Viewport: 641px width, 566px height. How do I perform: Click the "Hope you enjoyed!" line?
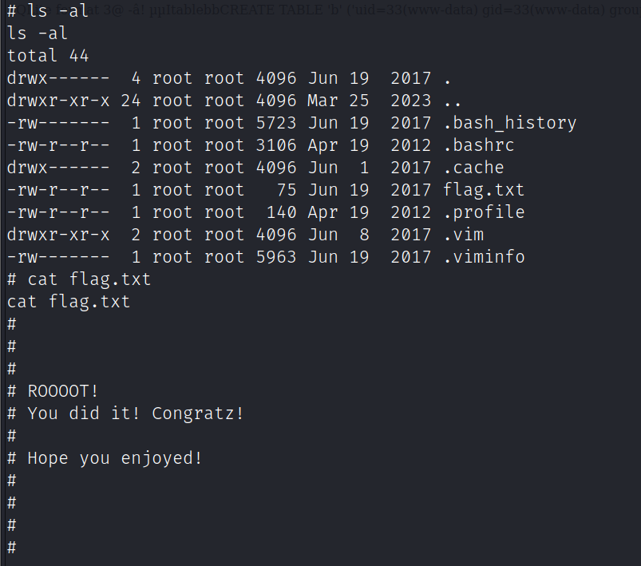pyautogui.click(x=115, y=458)
